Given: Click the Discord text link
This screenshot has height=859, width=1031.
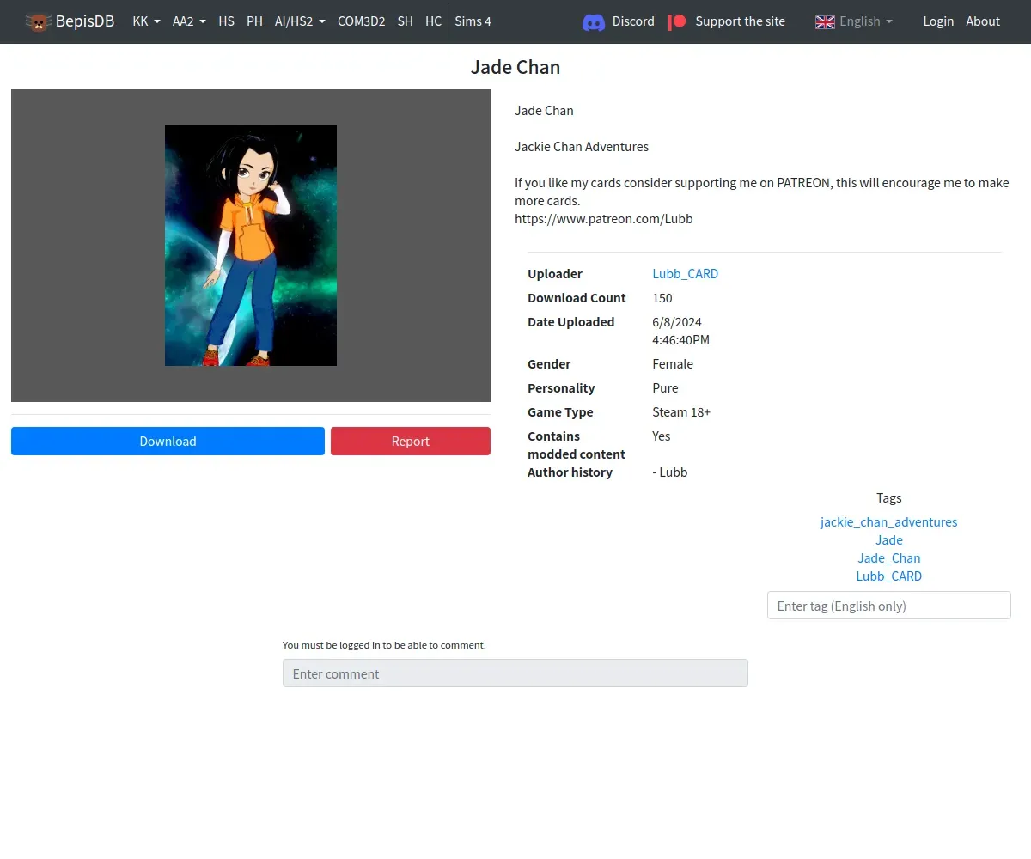Looking at the screenshot, I should coord(633,21).
